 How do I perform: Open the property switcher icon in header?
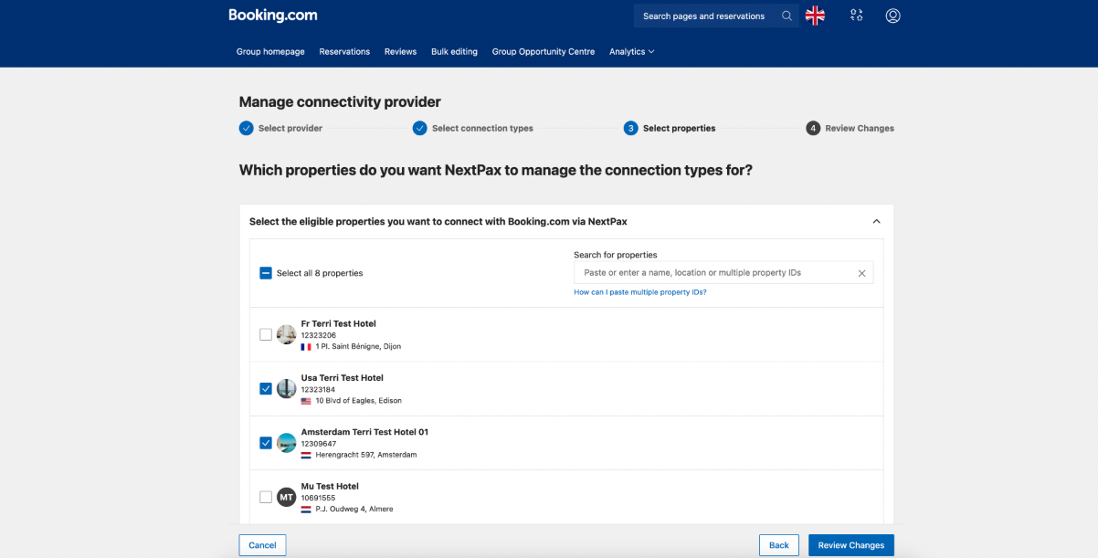pyautogui.click(x=856, y=16)
